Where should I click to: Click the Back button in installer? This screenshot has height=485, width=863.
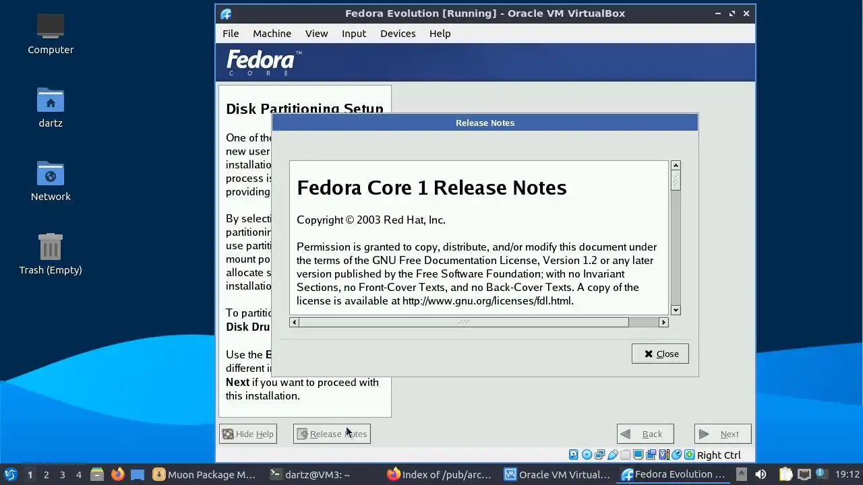[645, 434]
